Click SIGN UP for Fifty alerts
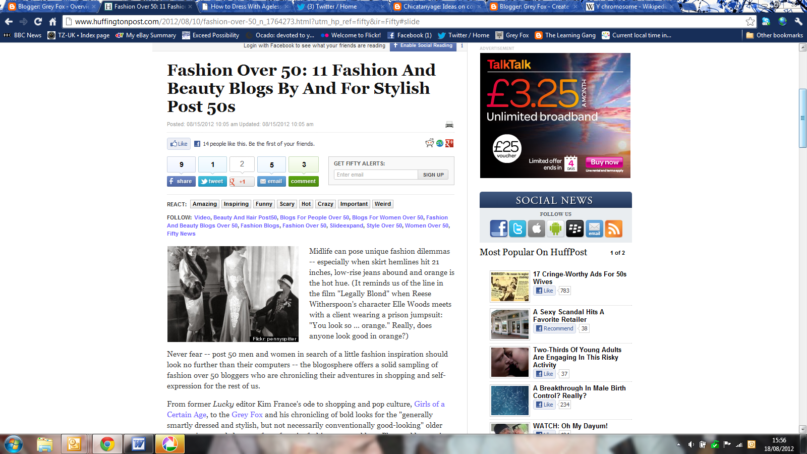The image size is (807, 454). 433,175
